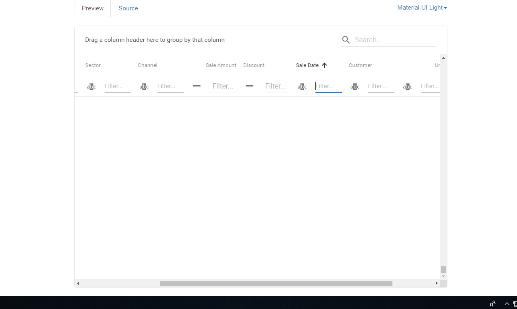Open the equals operator icon for Sale Amount
The height and width of the screenshot is (309, 517).
[196, 86]
